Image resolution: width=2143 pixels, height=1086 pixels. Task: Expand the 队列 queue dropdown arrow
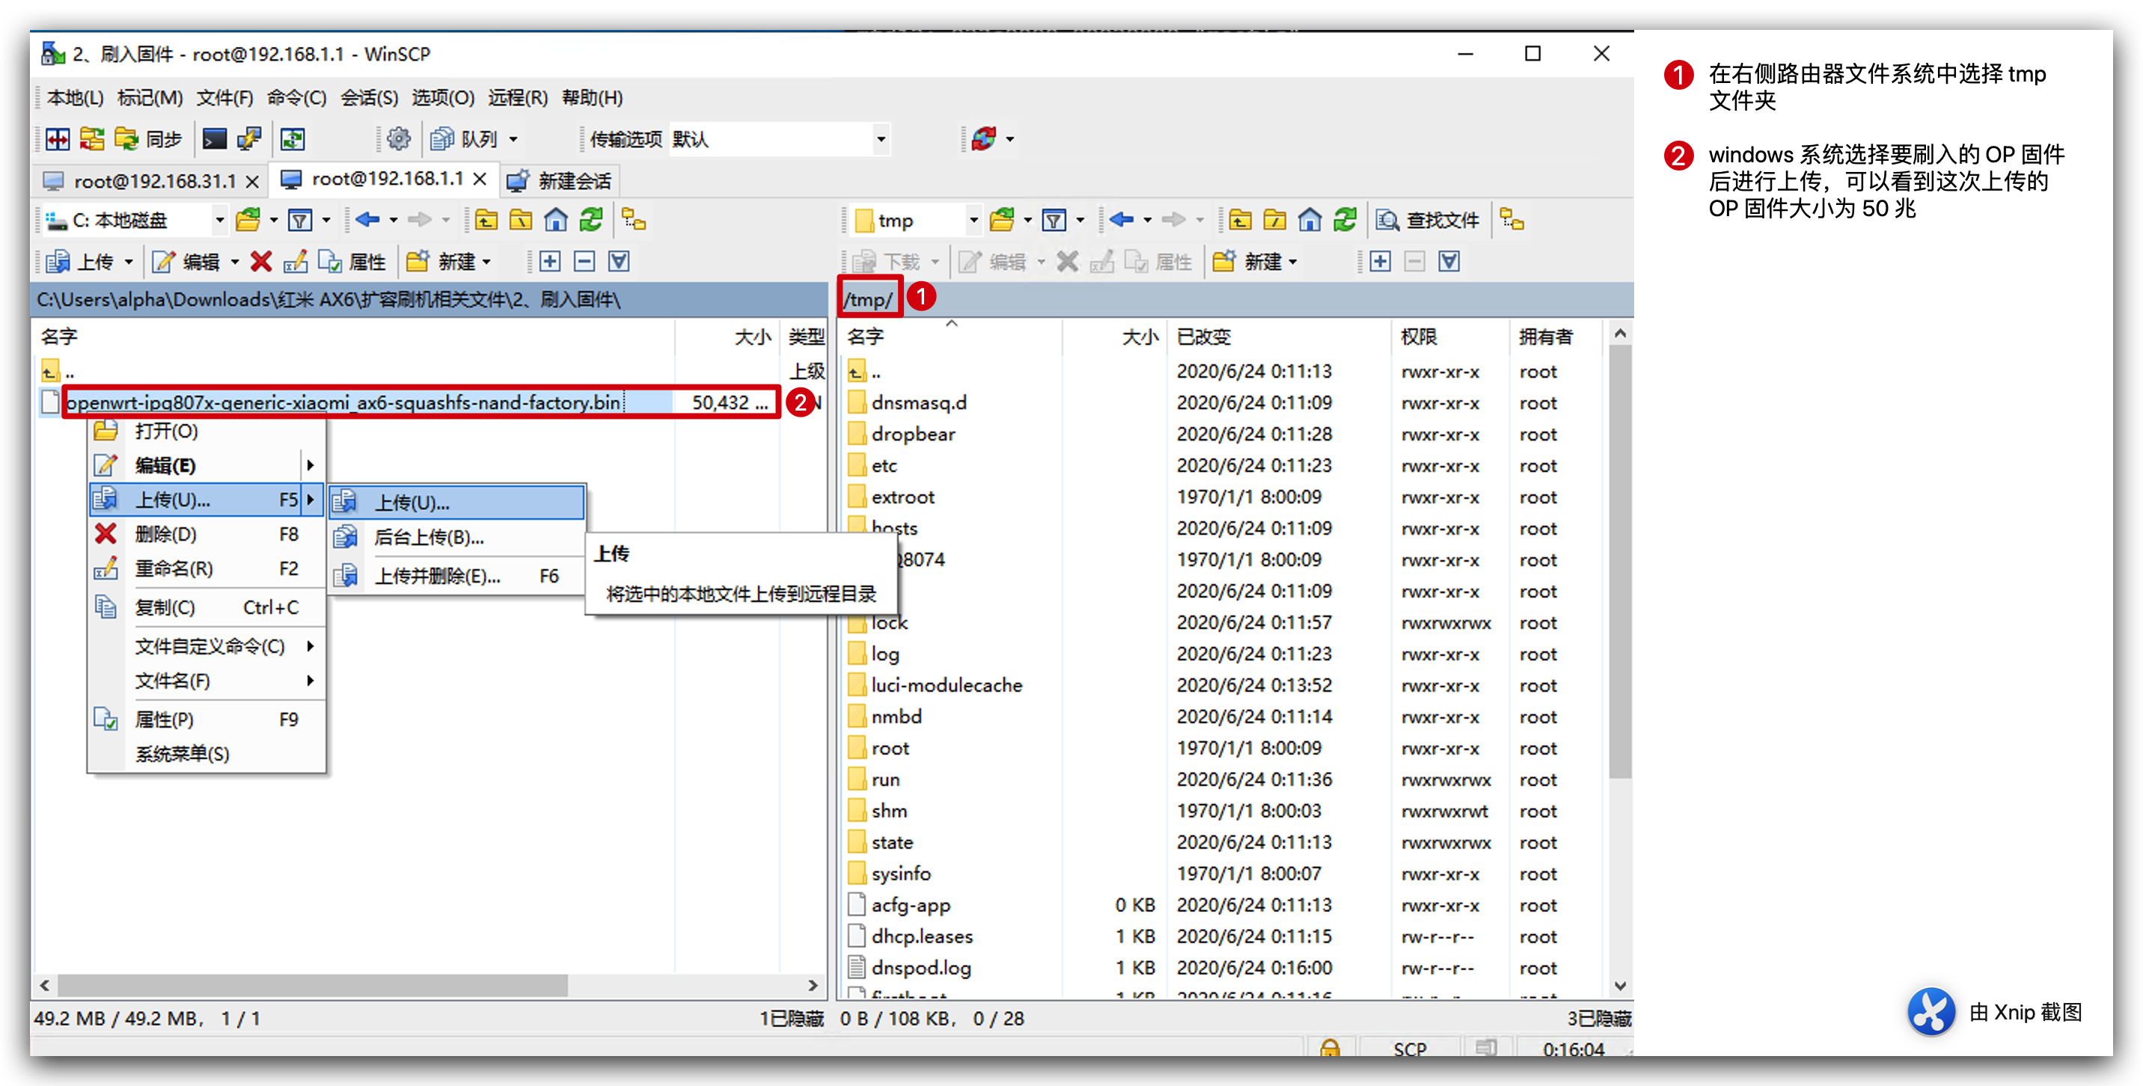513,140
